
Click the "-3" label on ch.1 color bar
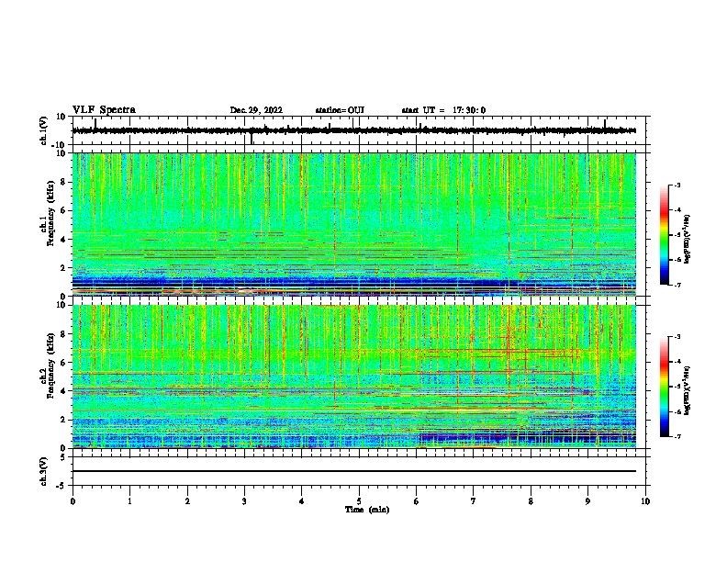point(677,185)
